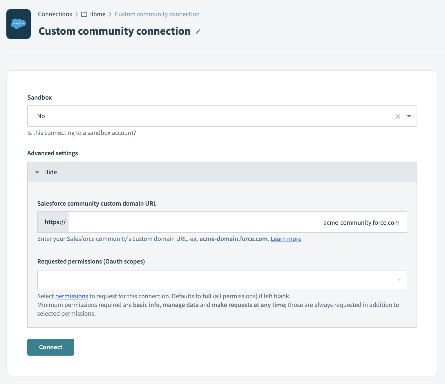Screen dimensions: 445x384
Task: Open the Sandbox dropdown arrow
Action: [409, 116]
